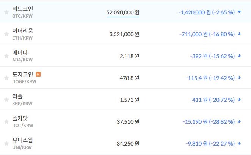This screenshot has height=155, width=251.
Task: Click down arrow by Uniswap -22.27 %
Action: pyautogui.click(x=239, y=143)
